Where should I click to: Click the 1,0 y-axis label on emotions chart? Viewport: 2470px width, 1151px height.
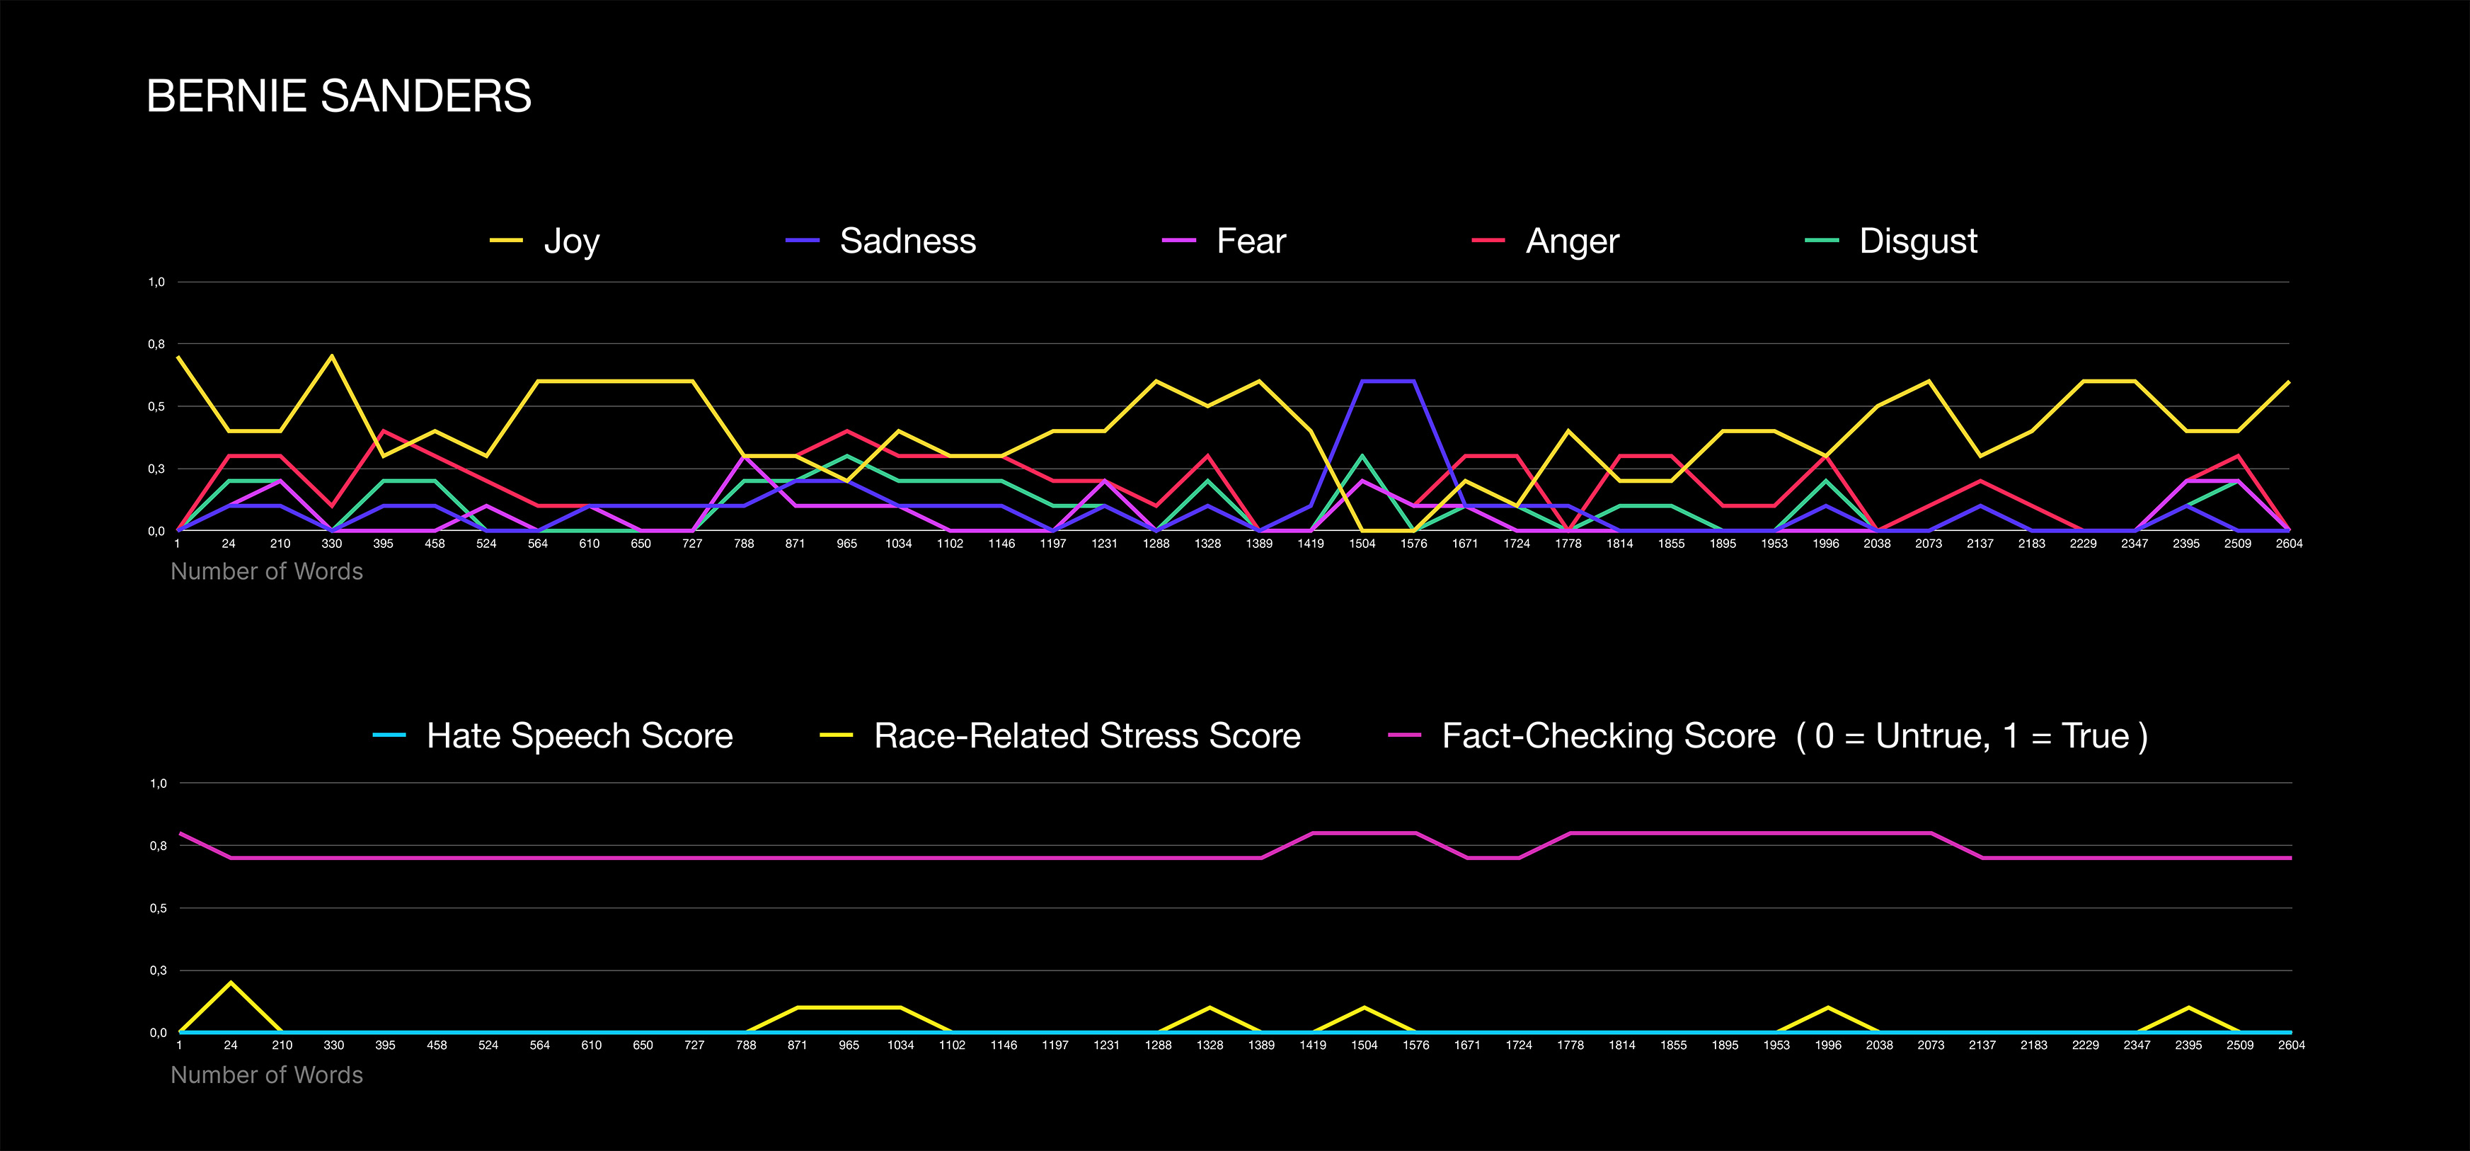156,282
